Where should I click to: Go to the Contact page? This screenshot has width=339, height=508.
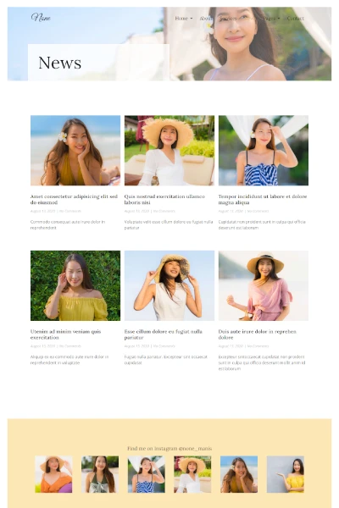(295, 19)
